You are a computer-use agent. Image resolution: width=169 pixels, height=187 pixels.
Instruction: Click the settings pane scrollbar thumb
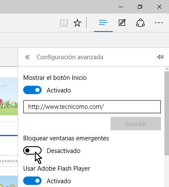pos(166,113)
